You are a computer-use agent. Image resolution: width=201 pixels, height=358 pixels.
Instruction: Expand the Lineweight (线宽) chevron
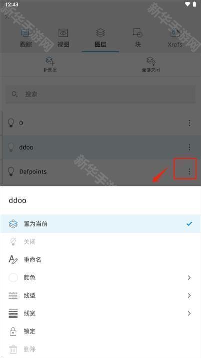[x=189, y=313]
